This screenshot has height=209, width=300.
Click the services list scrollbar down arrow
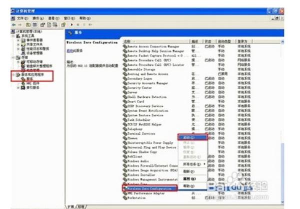282,202
